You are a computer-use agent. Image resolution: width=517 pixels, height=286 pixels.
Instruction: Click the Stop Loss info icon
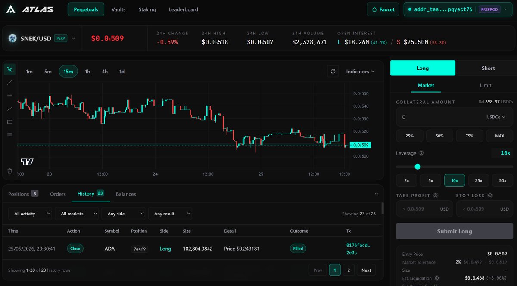click(x=491, y=196)
